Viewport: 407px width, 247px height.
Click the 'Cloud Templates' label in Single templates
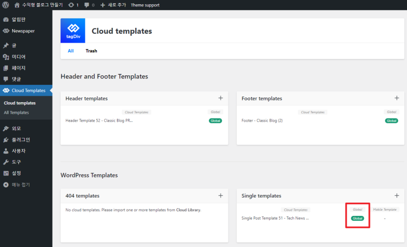pos(296,210)
